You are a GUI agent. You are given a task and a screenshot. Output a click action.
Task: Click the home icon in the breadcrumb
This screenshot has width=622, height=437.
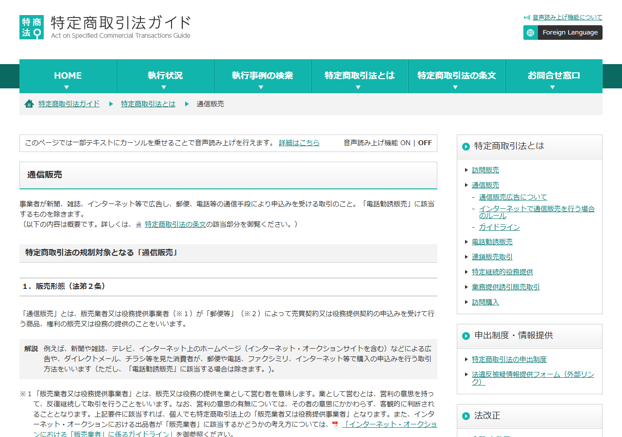(x=29, y=104)
